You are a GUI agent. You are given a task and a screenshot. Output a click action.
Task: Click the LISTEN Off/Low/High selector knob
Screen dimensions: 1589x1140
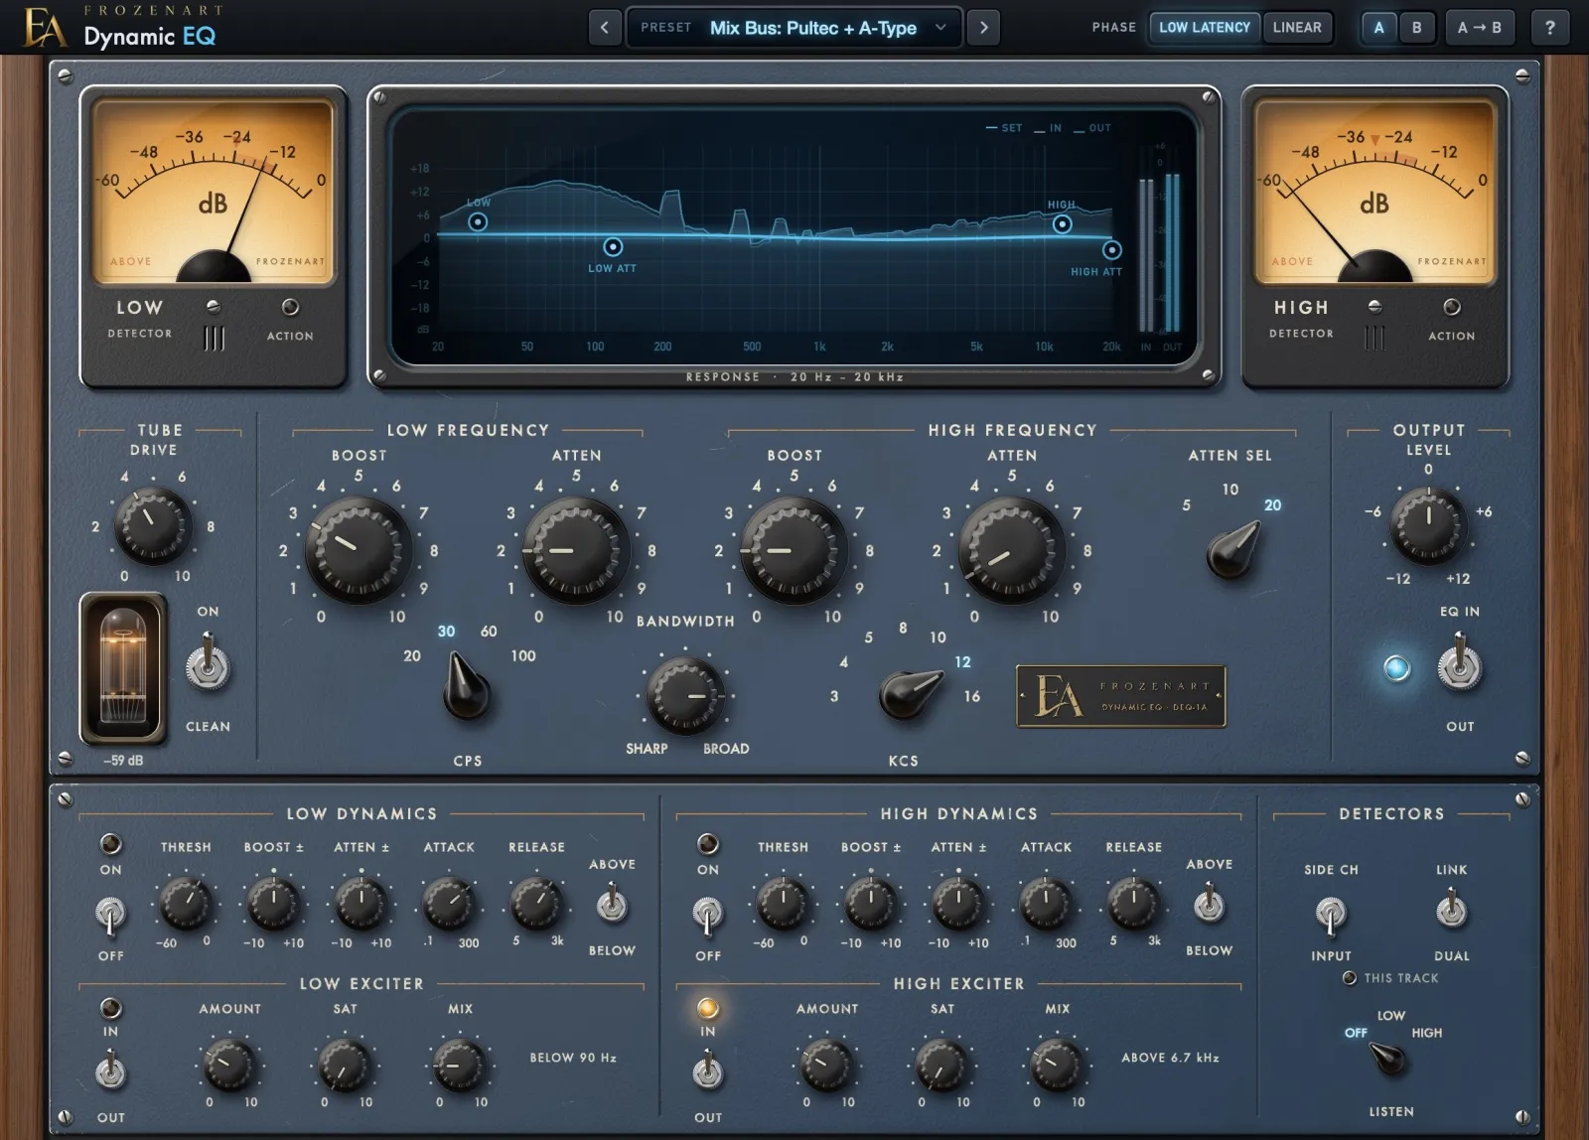pyautogui.click(x=1387, y=1059)
